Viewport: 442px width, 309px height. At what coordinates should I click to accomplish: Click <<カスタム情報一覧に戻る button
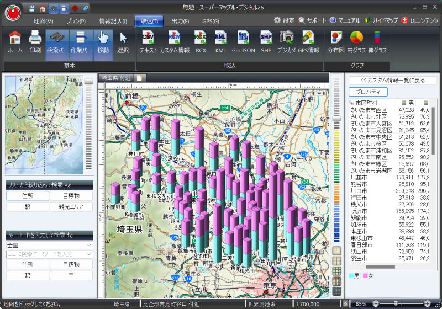click(x=392, y=80)
